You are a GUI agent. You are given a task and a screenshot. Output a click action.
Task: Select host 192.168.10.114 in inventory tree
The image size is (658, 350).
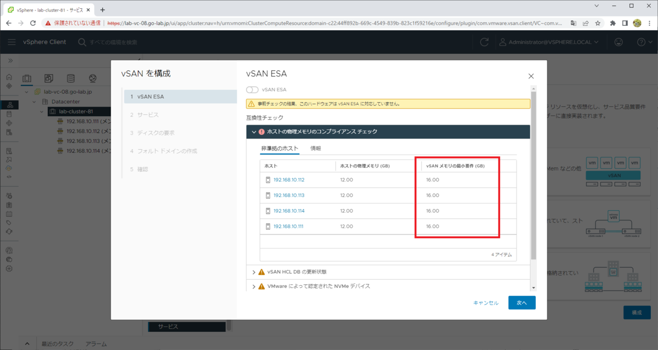coord(84,151)
